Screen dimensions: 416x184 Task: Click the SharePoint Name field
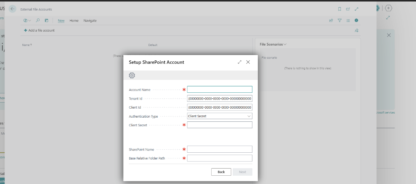click(x=220, y=149)
